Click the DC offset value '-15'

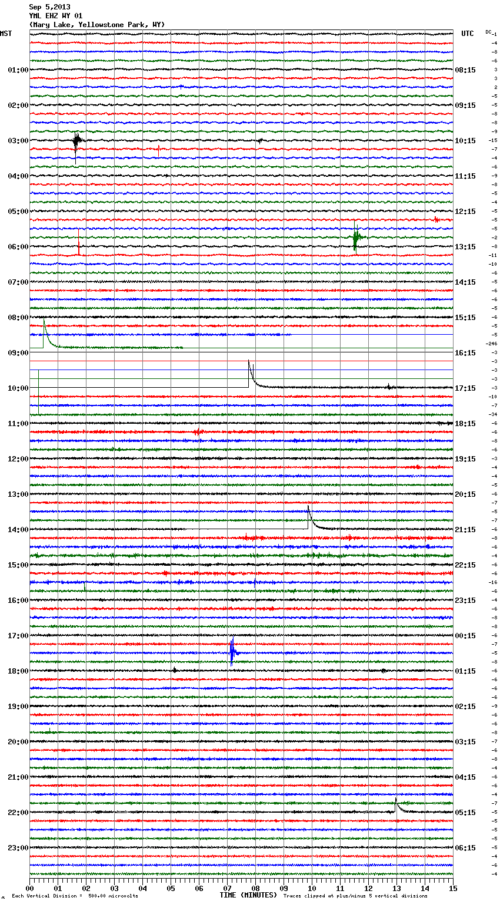493,140
